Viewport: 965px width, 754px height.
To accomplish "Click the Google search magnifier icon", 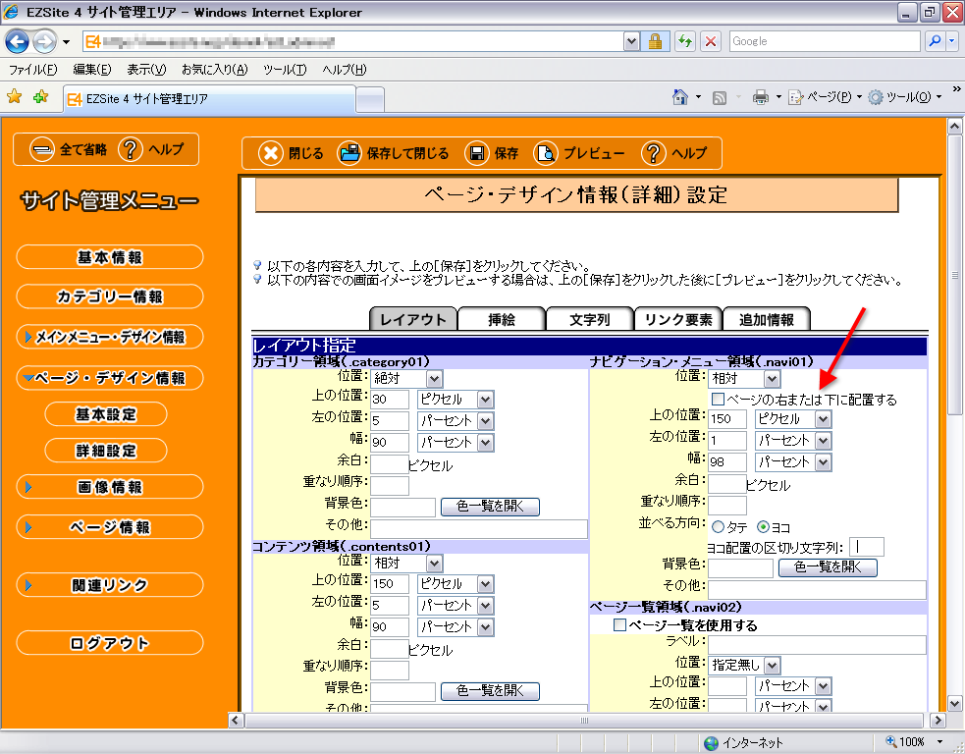I will pos(935,41).
